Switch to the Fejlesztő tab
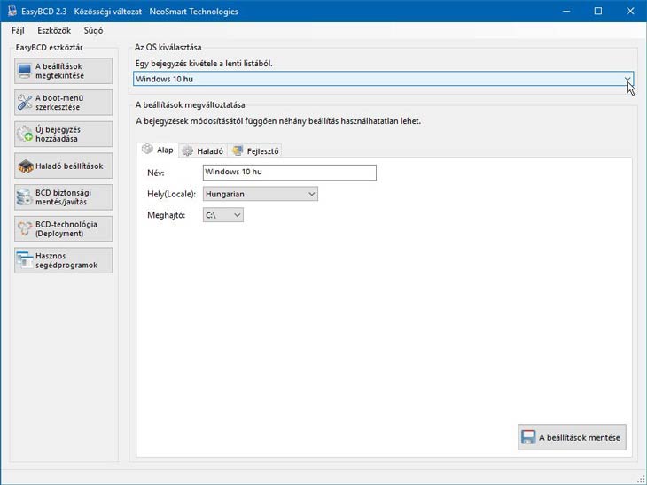This screenshot has height=485, width=647. click(x=256, y=150)
